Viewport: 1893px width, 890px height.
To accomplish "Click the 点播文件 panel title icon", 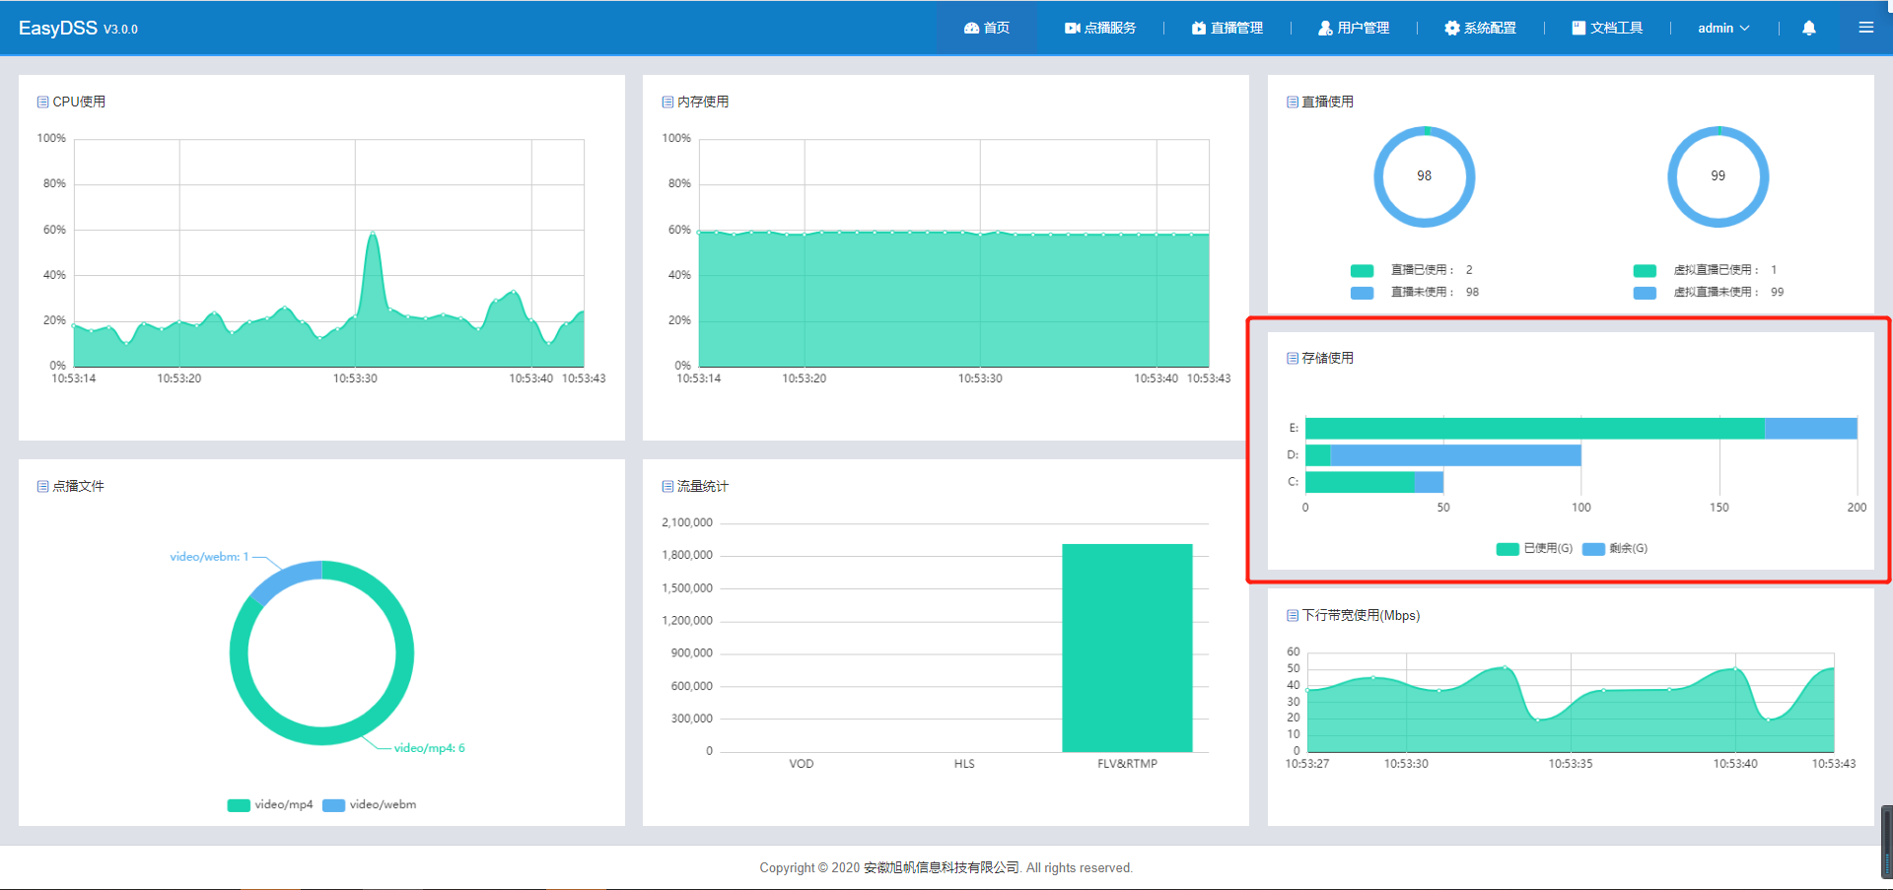I will (x=42, y=486).
